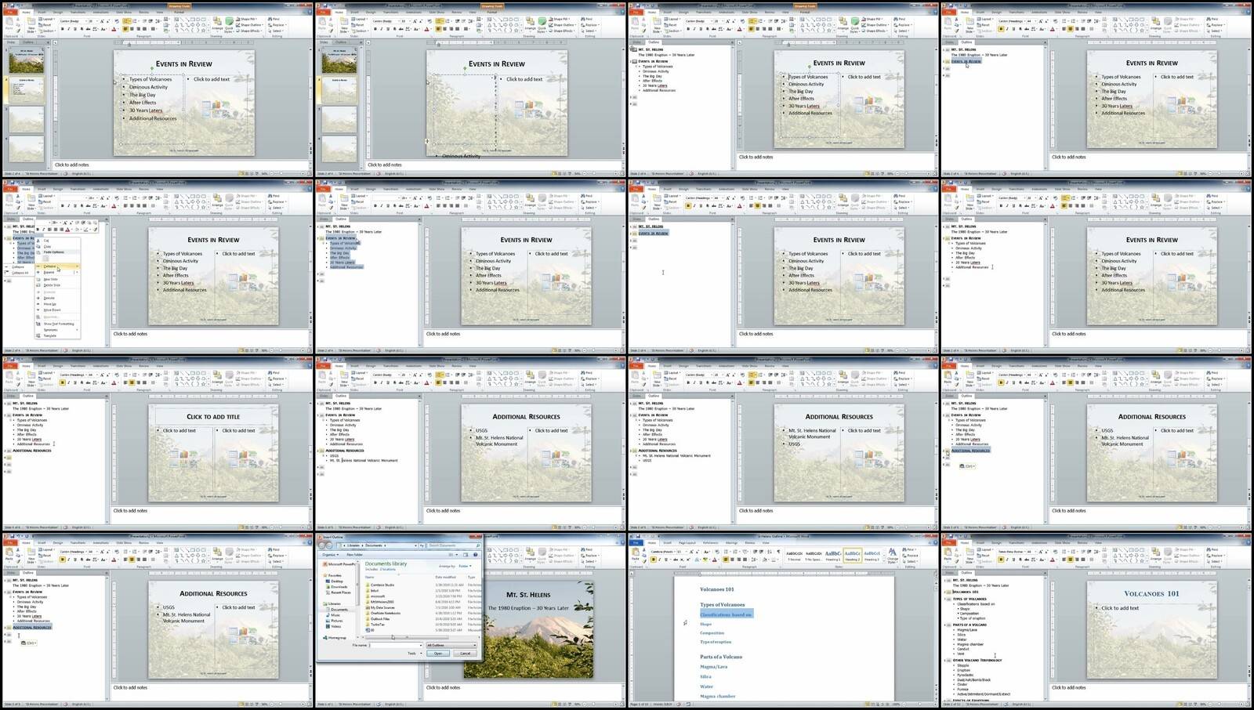Click slide icon beside Volcanoes 101 in outline

(948, 593)
